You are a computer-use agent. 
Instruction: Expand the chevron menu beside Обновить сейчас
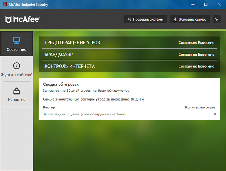tap(217, 19)
